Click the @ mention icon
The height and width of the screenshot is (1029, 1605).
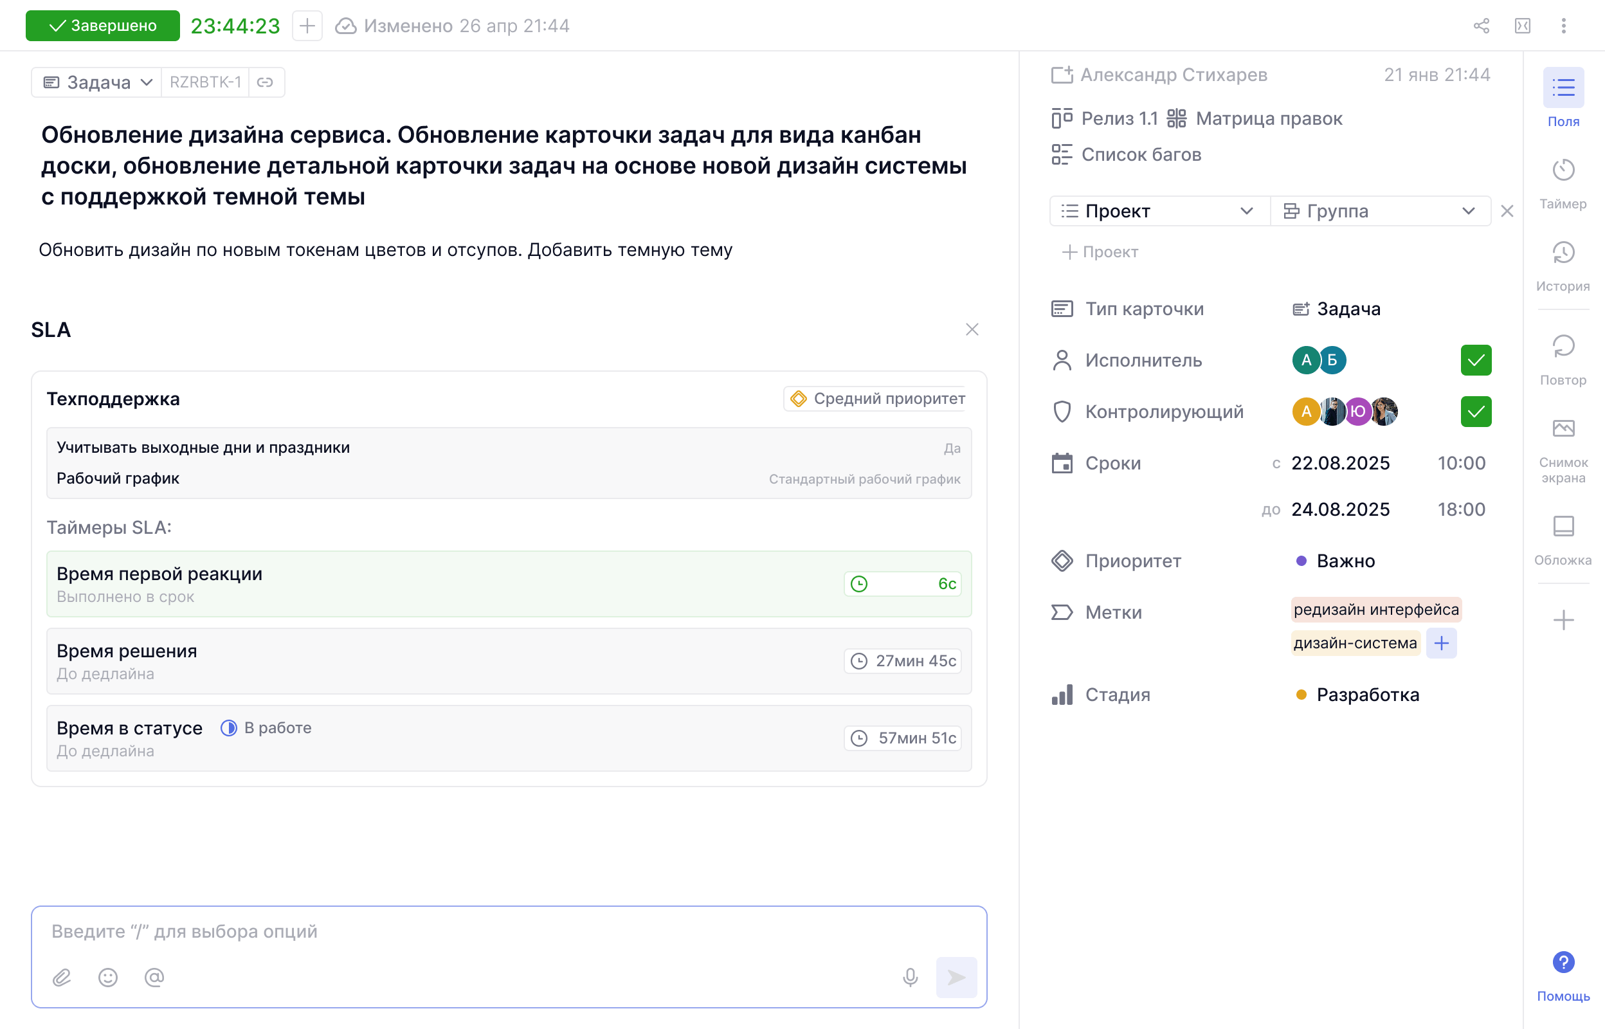pyautogui.click(x=154, y=978)
